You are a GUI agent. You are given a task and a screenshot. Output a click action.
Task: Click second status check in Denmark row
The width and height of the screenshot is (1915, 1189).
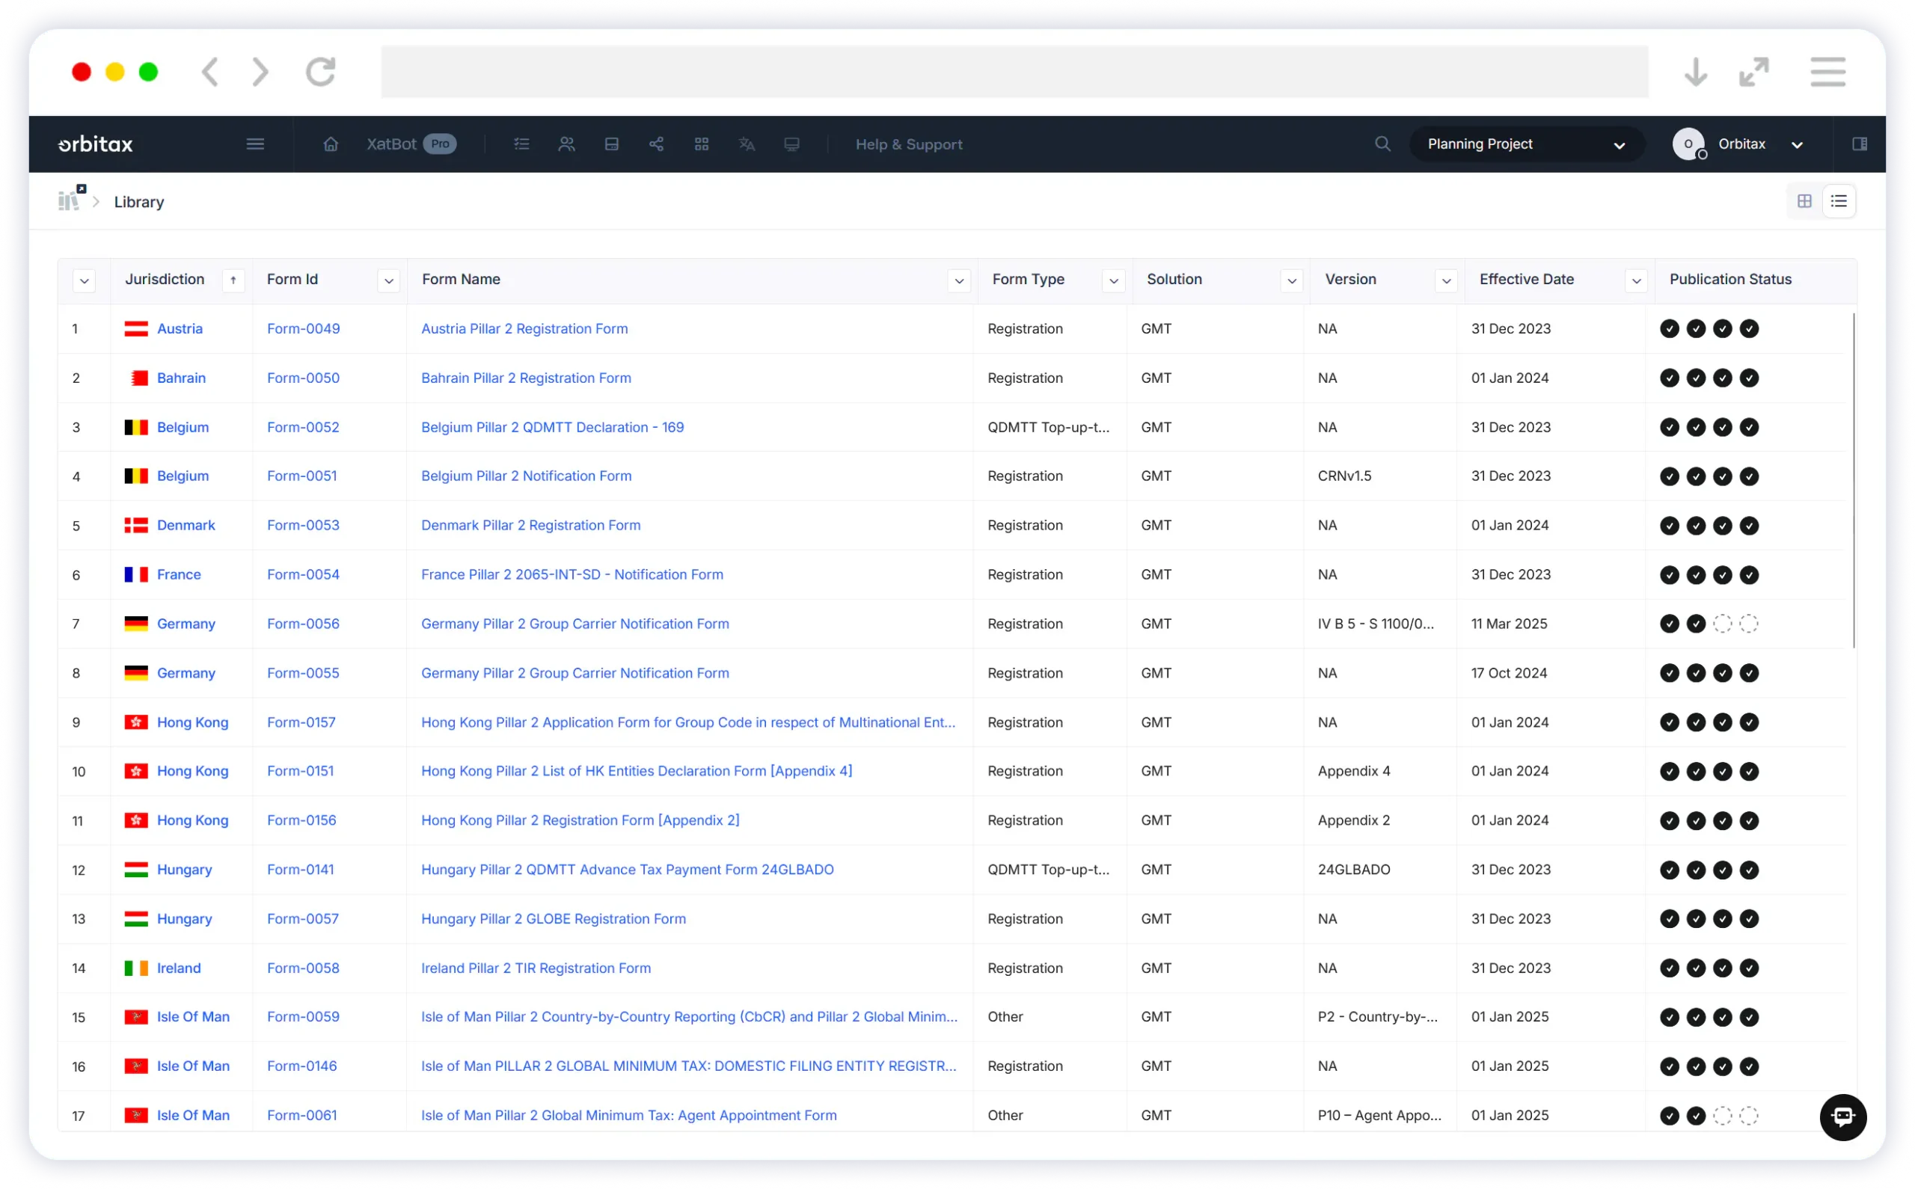point(1696,525)
